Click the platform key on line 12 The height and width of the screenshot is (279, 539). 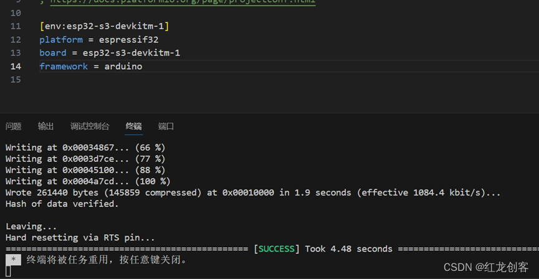pyautogui.click(x=61, y=40)
